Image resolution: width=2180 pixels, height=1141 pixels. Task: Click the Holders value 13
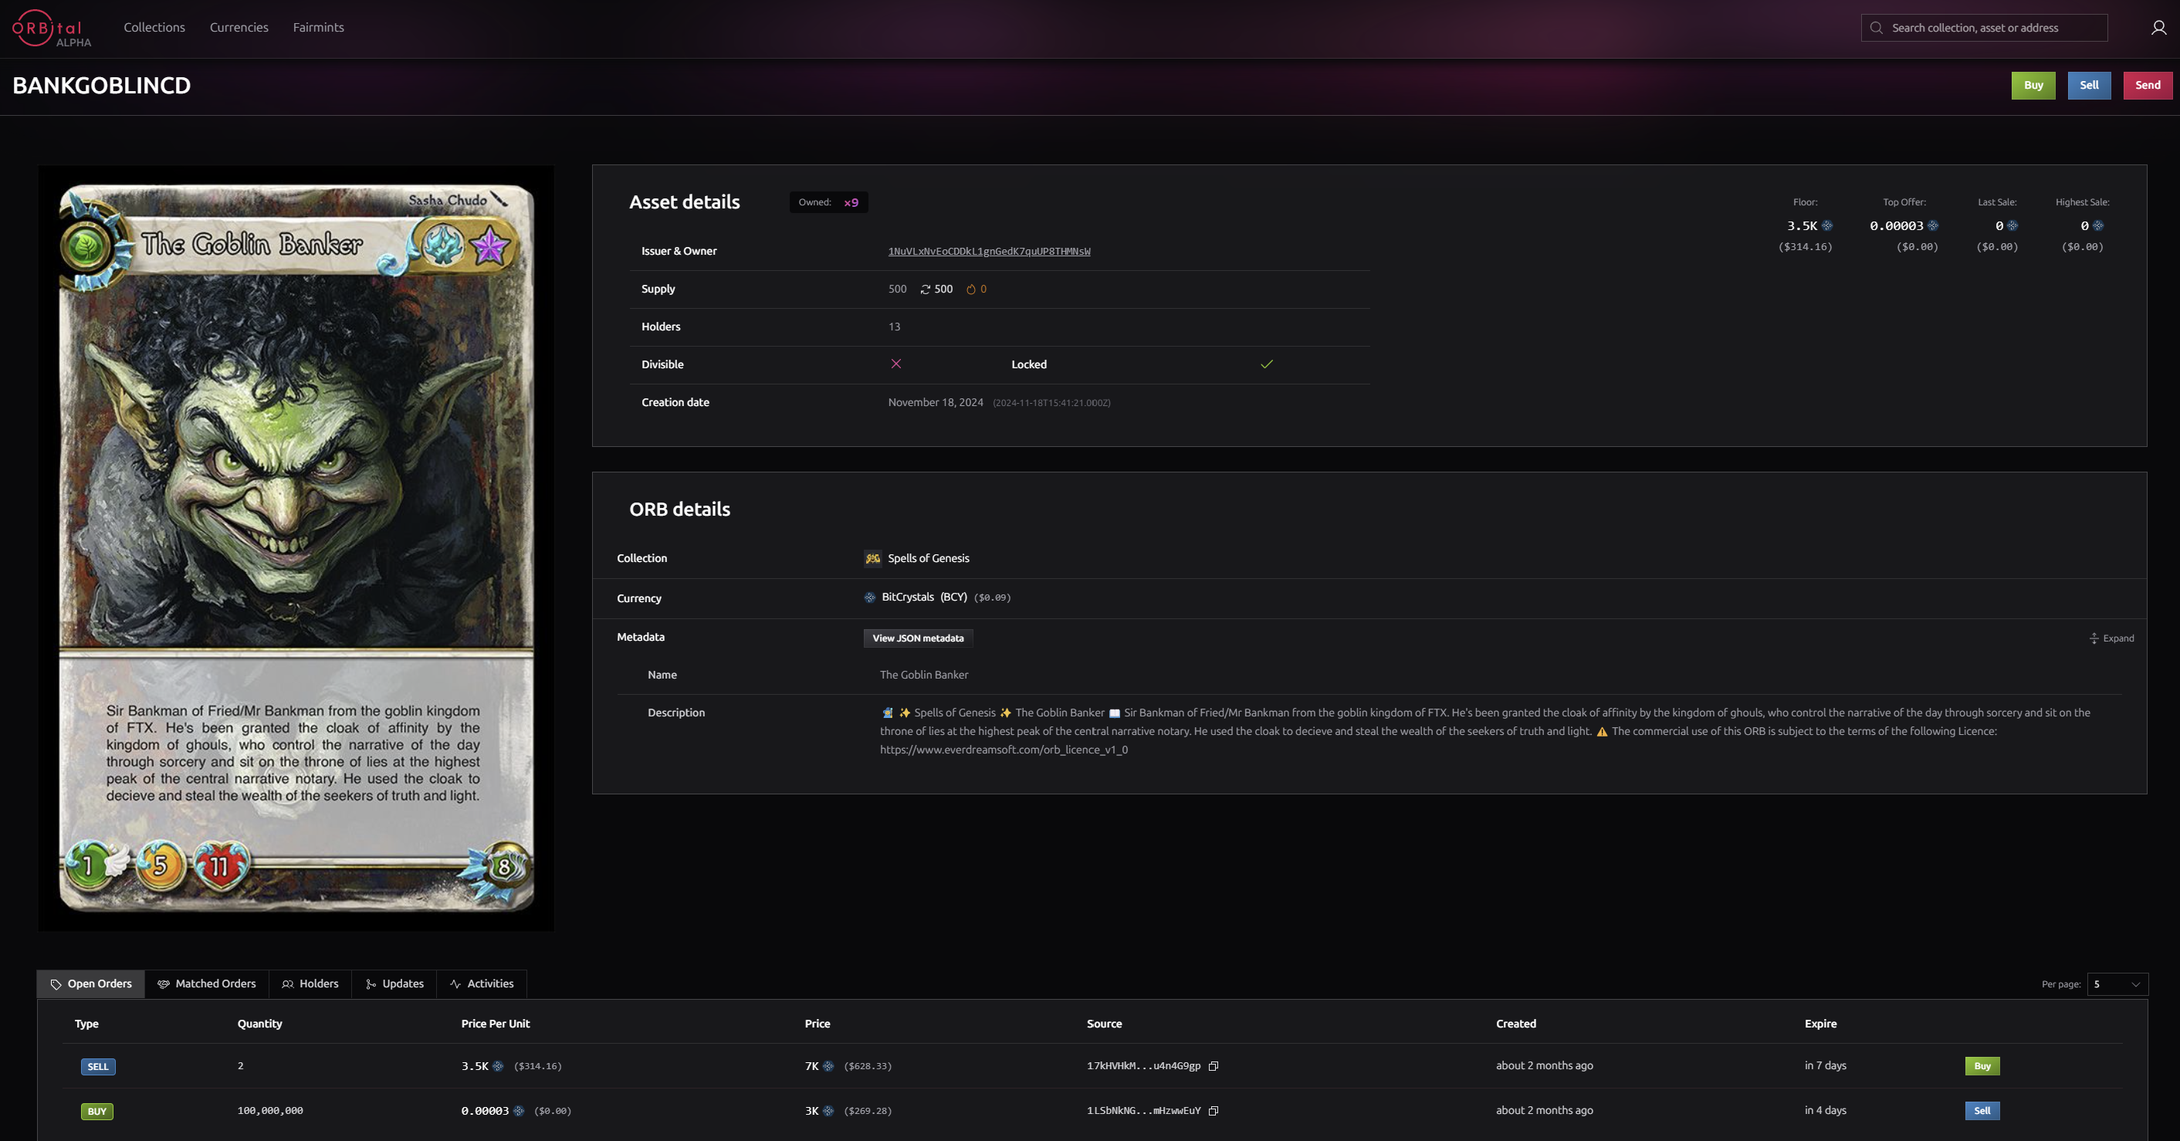click(x=895, y=327)
